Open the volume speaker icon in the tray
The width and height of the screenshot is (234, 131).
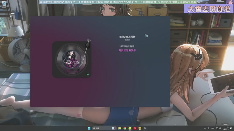point(220,128)
